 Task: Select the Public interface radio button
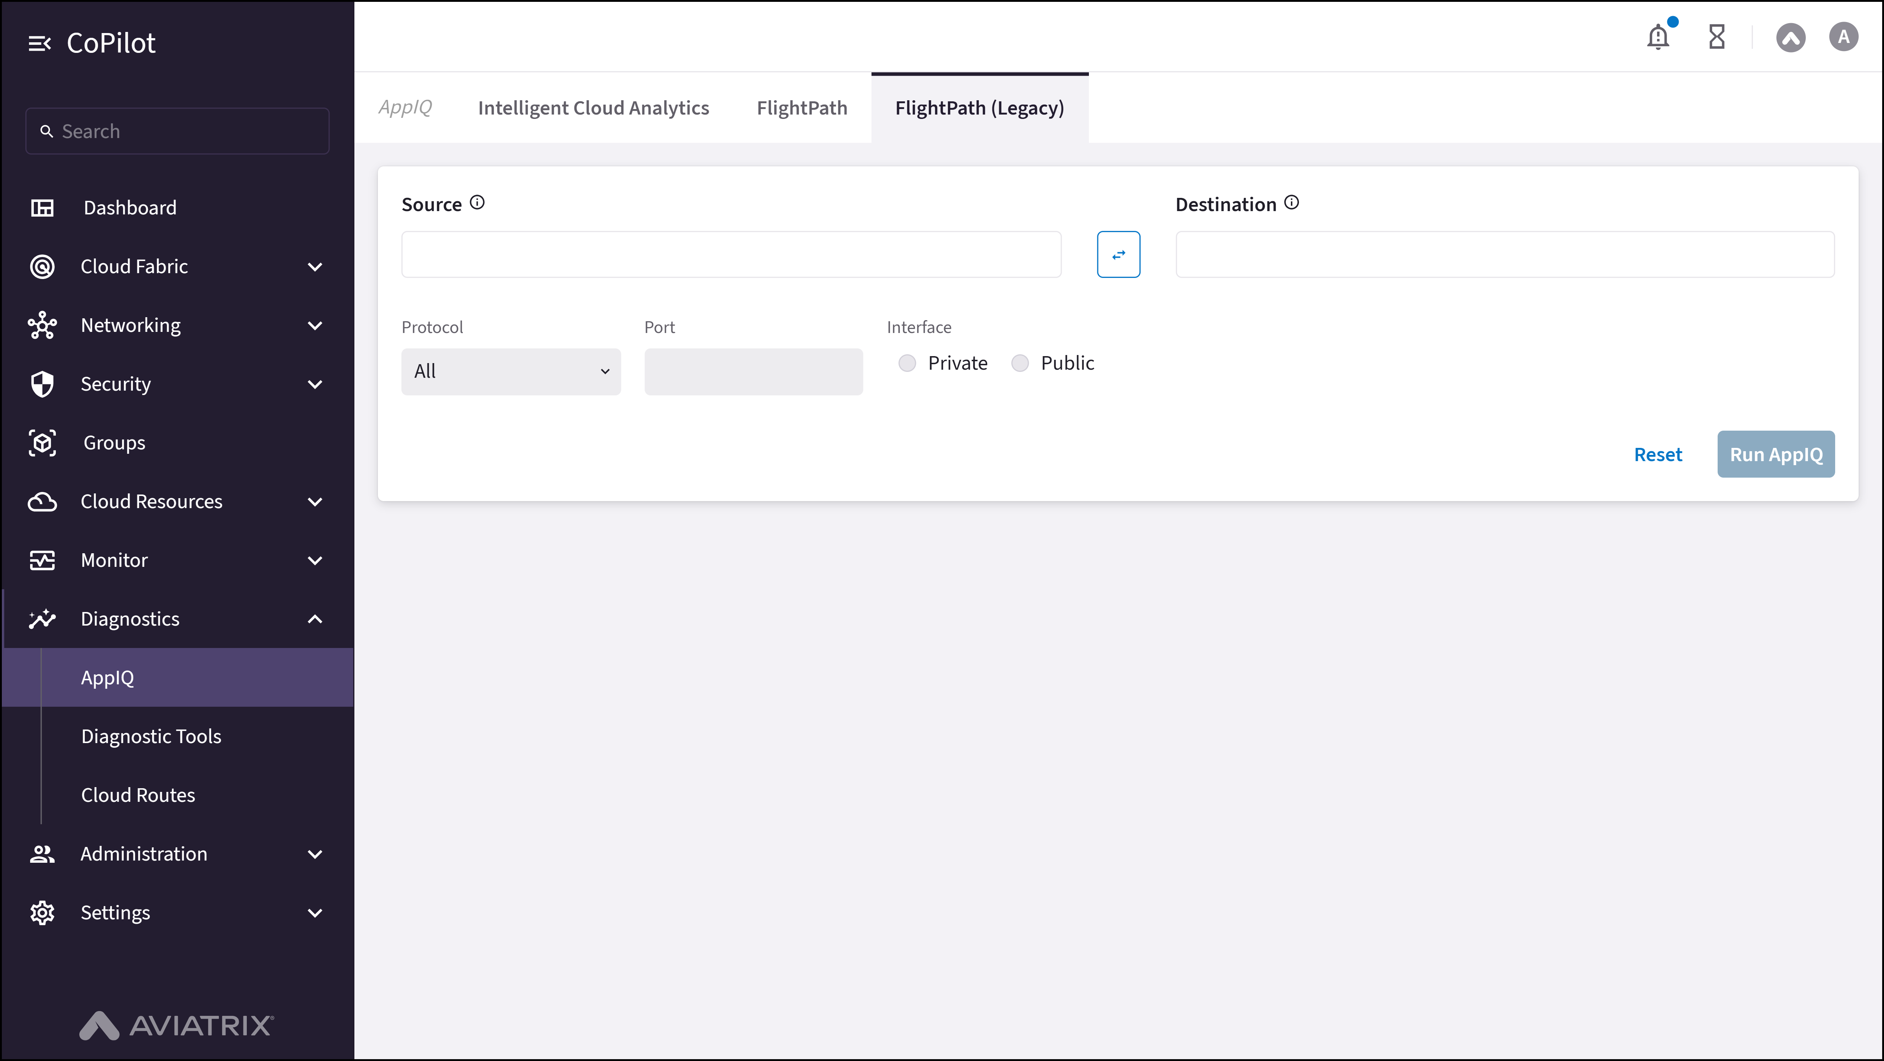[x=1019, y=363]
